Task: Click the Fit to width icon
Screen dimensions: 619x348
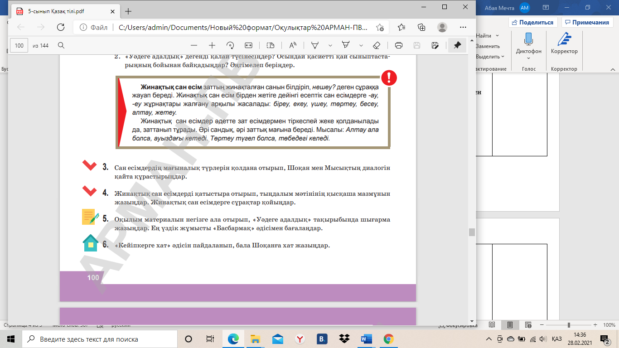Action: [x=248, y=45]
